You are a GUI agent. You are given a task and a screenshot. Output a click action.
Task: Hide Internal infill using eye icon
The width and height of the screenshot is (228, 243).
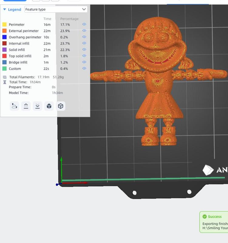pyautogui.click(x=84, y=43)
